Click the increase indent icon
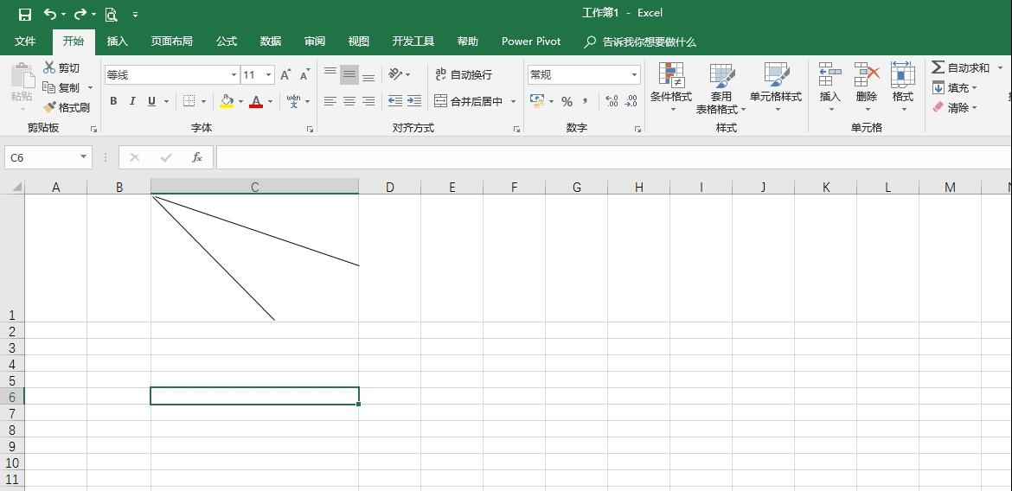The width and height of the screenshot is (1012, 491). tap(414, 101)
